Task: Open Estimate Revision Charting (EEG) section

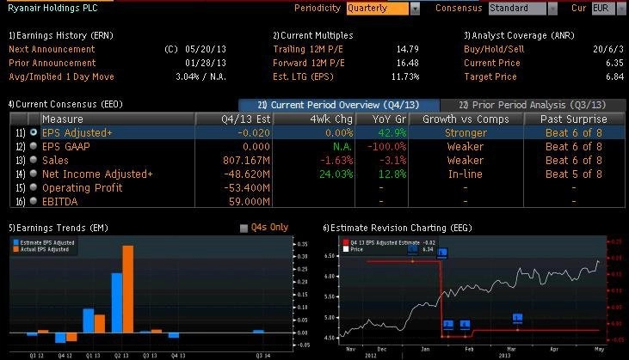Action: click(x=398, y=228)
